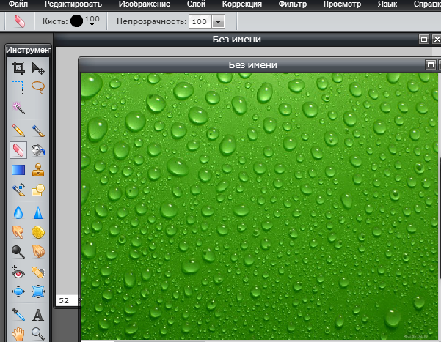Activate the Blur (water drop) tool
441x342 pixels.
18,212
